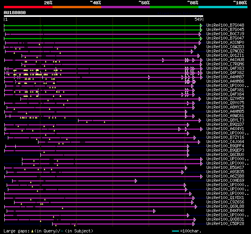Pick the UniRef100_Q8YLT3 hit name
This screenshot has height=234, width=251.
click(x=225, y=120)
